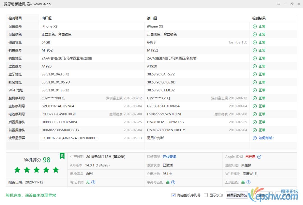The image size is (303, 205).
Task: Select the 出厂值 A1920 cell
Action: click(47, 66)
